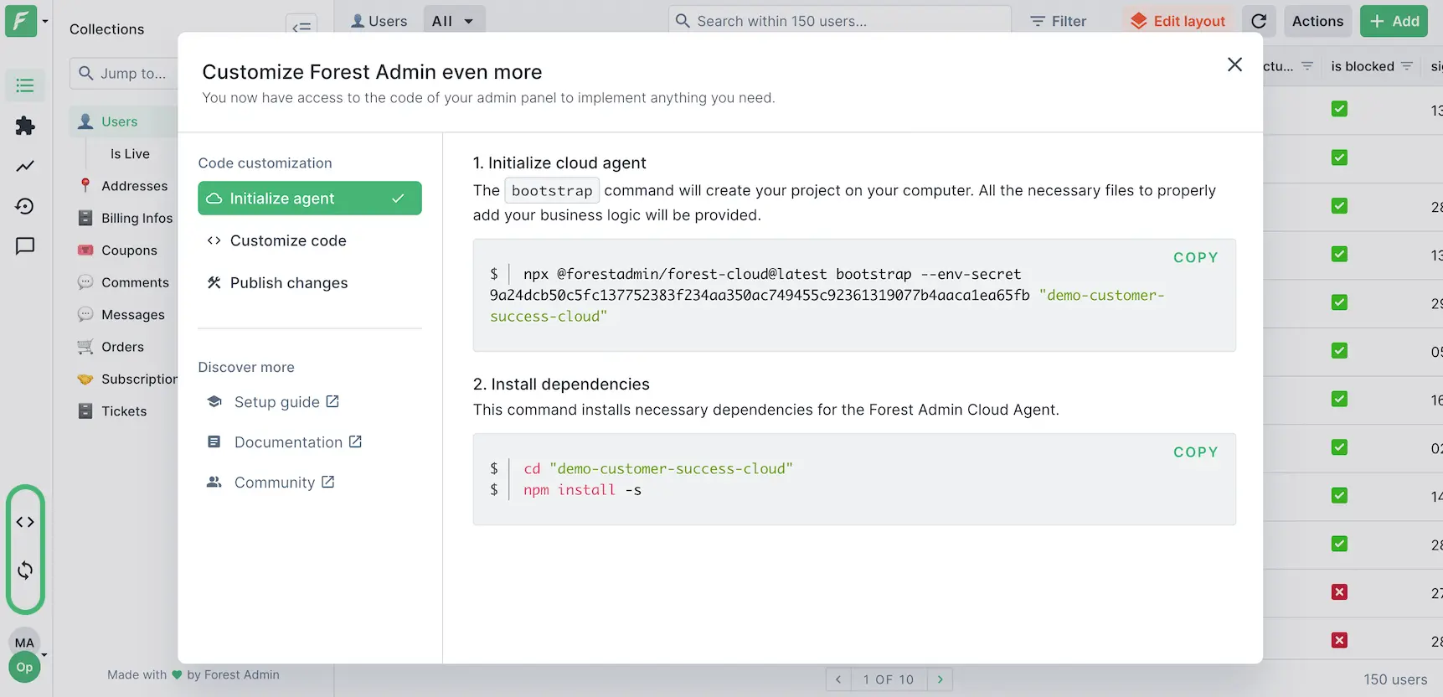The width and height of the screenshot is (1443, 697).
Task: Click the Documentation external link icon
Action: tap(355, 441)
